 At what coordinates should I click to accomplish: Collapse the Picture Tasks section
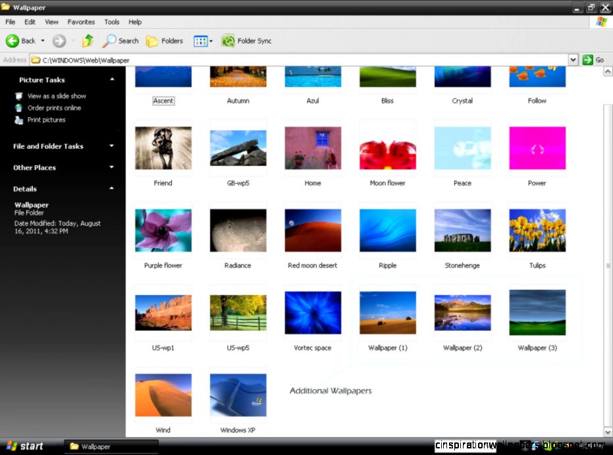tap(112, 80)
